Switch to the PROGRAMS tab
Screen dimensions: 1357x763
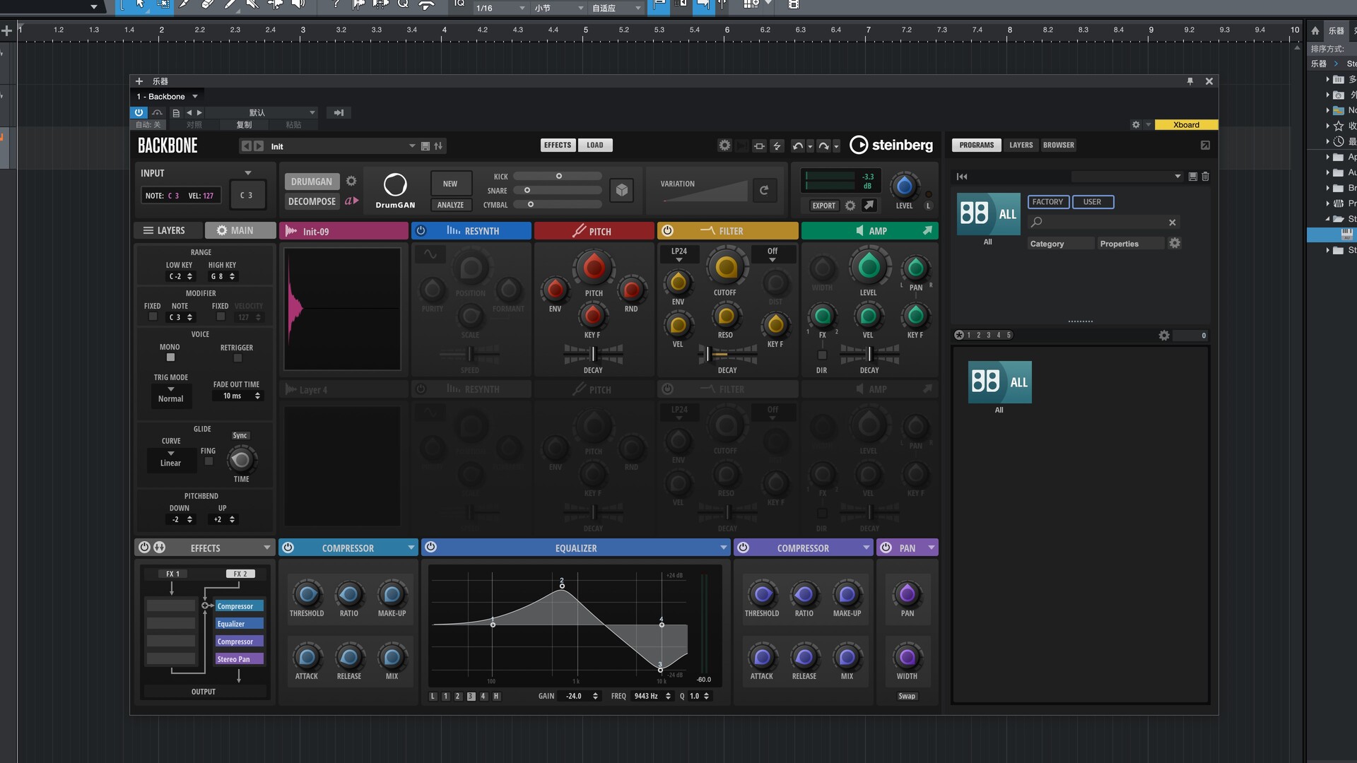pyautogui.click(x=977, y=145)
